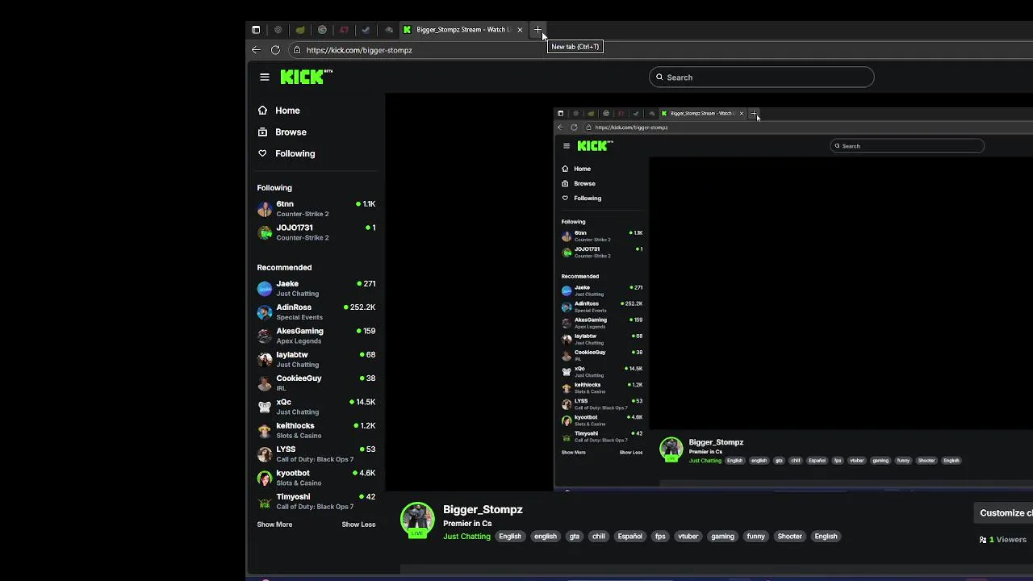Focus the kick.com/bigger-stompz address bar
Viewport: 1033px width, 581px height.
[359, 50]
